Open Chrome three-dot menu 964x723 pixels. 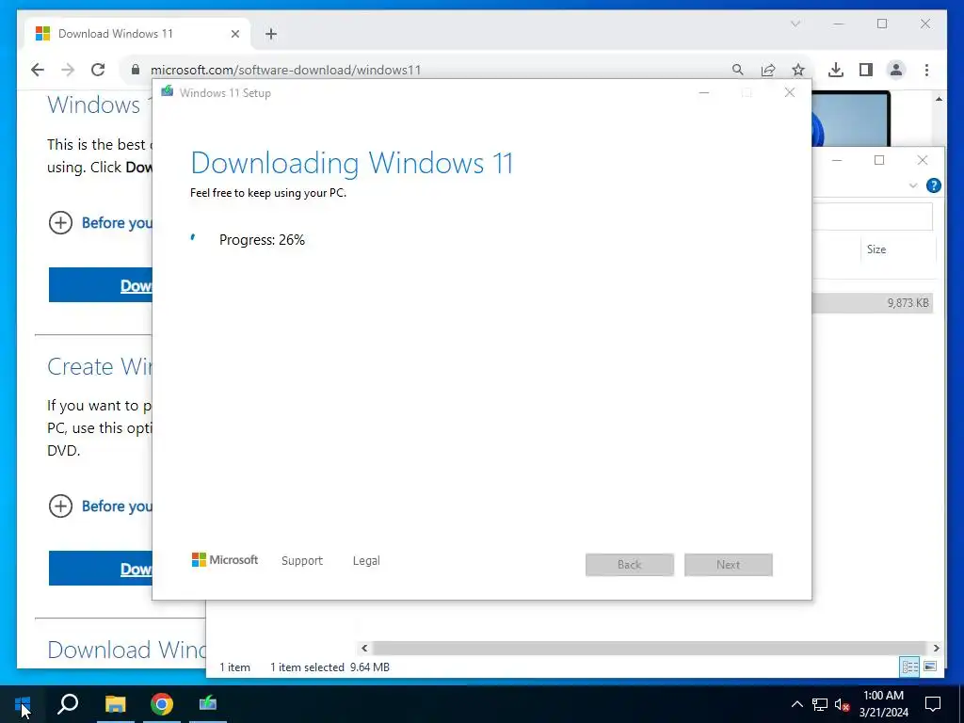pos(926,70)
